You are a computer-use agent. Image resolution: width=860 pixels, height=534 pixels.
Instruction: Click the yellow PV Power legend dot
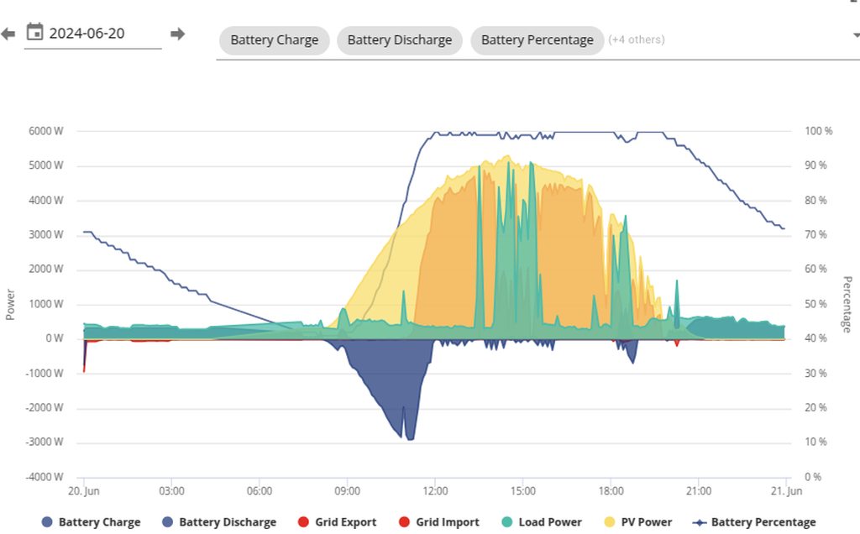pyautogui.click(x=610, y=522)
